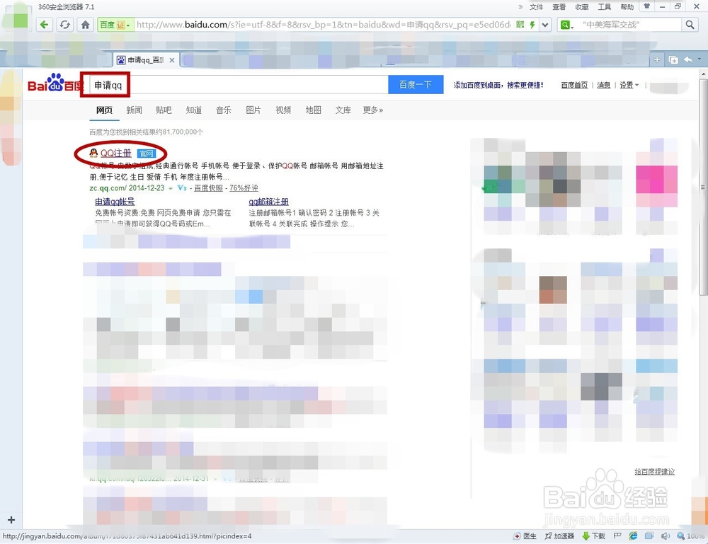Switch to the 音乐 tab
The image size is (708, 544).
[x=224, y=110]
